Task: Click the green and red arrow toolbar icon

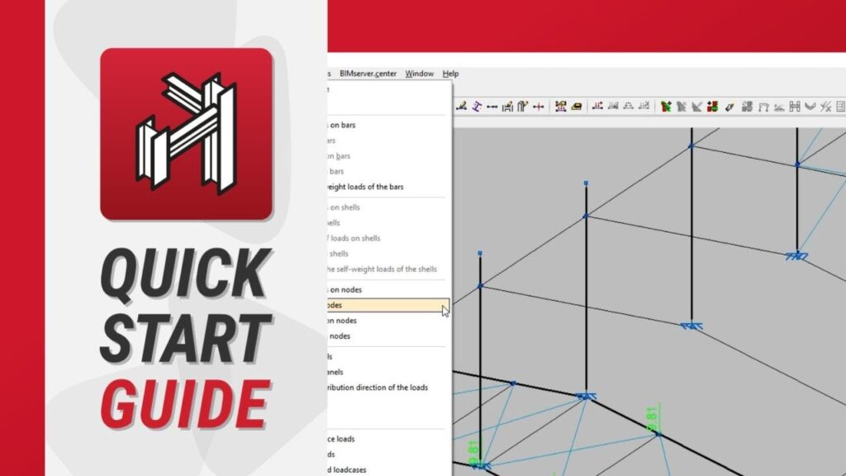Action: tap(665, 107)
